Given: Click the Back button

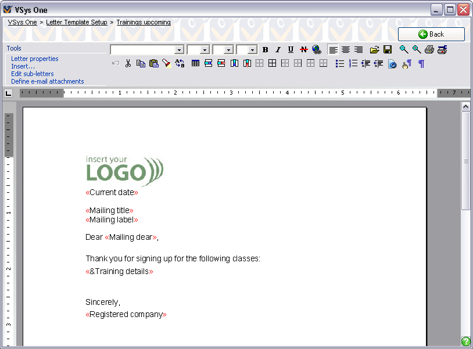Looking at the screenshot, I should point(431,34).
